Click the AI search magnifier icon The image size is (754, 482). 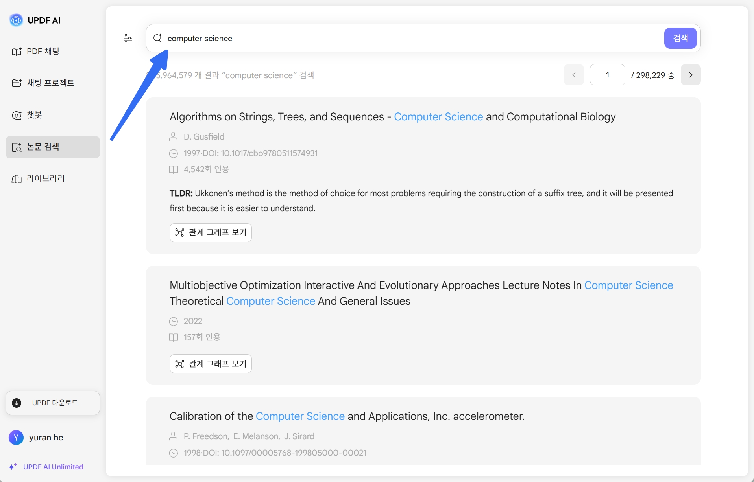pyautogui.click(x=157, y=38)
